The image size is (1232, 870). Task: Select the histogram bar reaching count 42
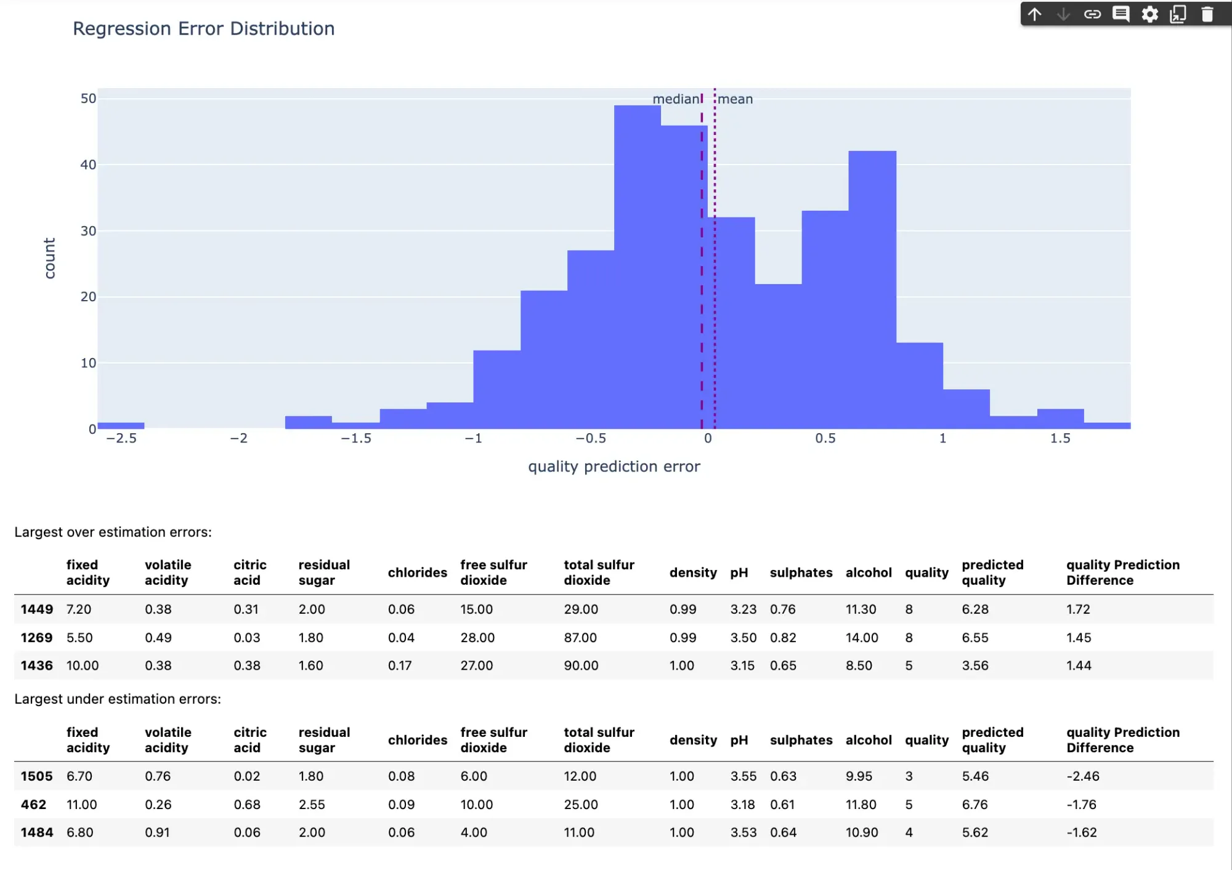872,290
